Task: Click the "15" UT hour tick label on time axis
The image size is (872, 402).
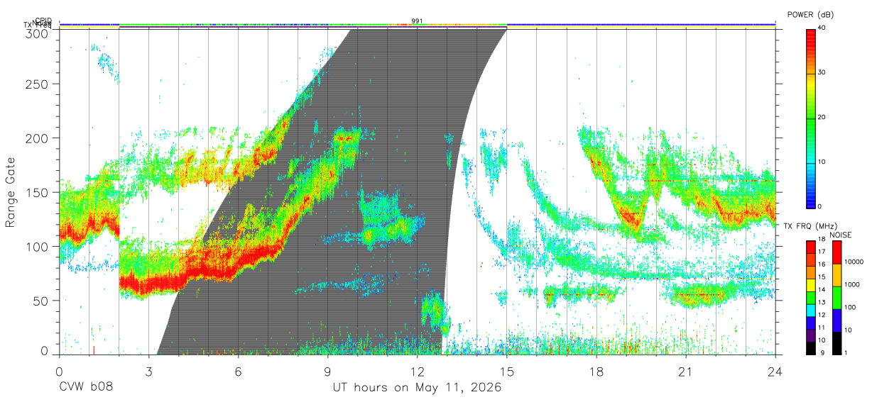Action: [x=506, y=371]
